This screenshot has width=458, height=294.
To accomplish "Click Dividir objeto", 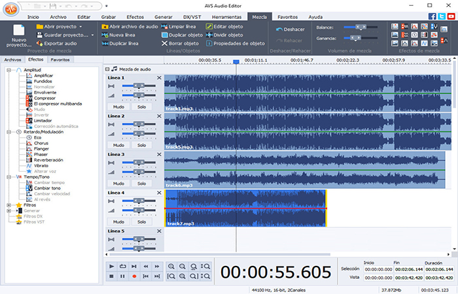I will 224,35.
